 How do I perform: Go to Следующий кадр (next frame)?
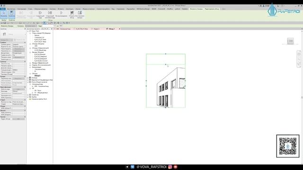(x=40, y=15)
